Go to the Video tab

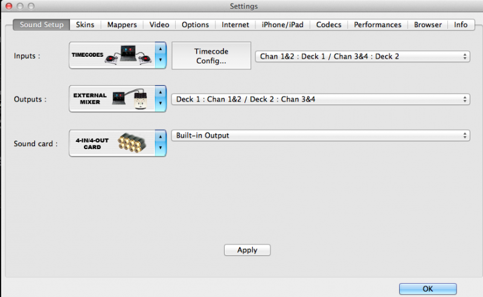[x=159, y=25]
